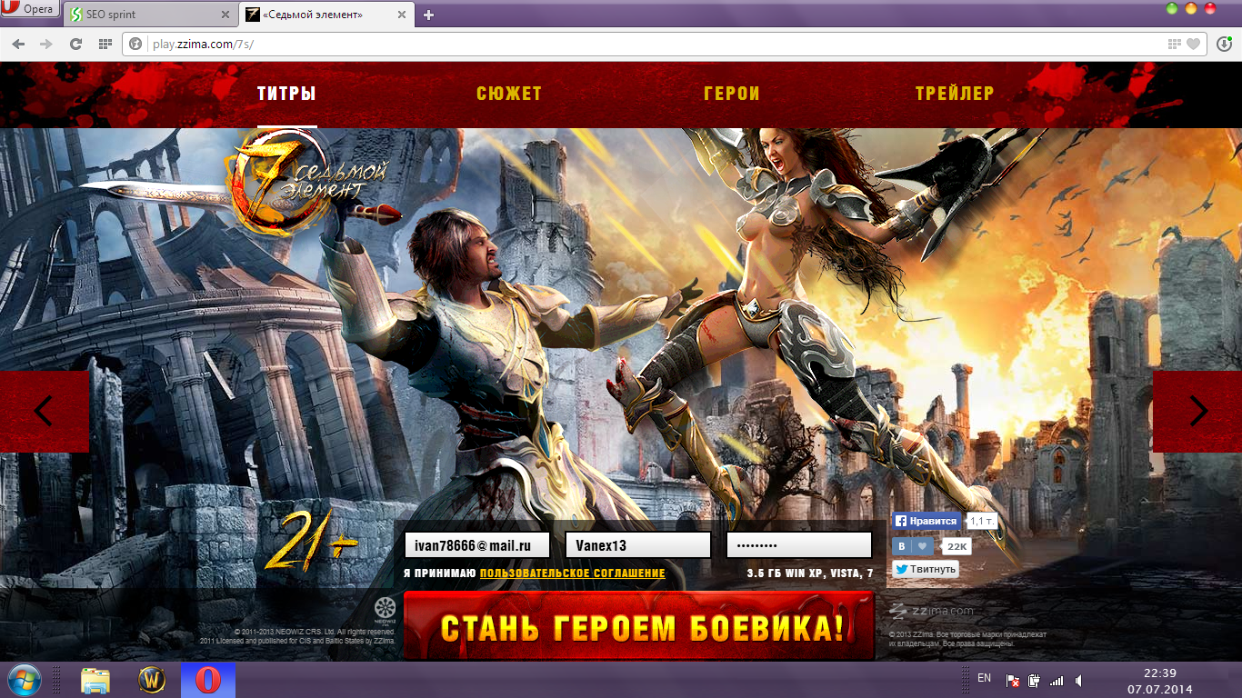Click the СТАНЬ ГЕРОЕМ БОЕВИКА! button

tap(639, 625)
